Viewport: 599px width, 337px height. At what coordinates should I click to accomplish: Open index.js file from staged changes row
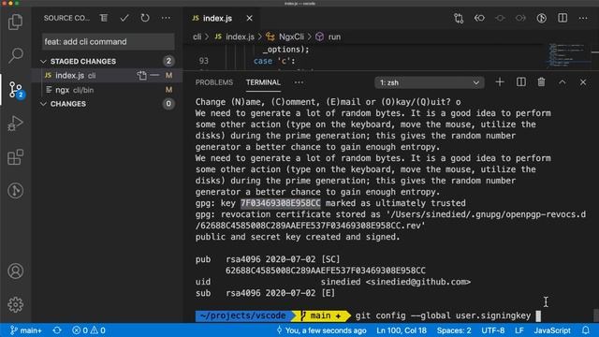[x=141, y=75]
